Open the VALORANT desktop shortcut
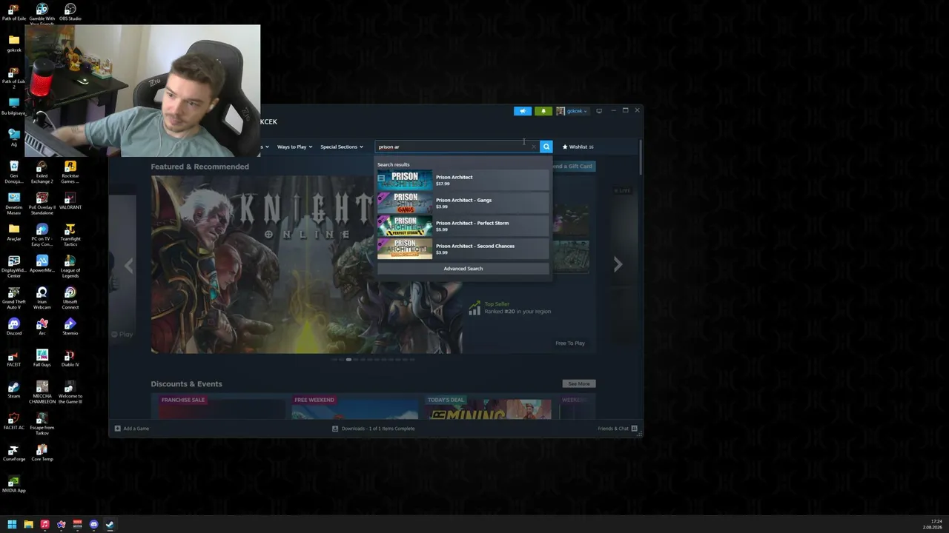 (x=70, y=201)
